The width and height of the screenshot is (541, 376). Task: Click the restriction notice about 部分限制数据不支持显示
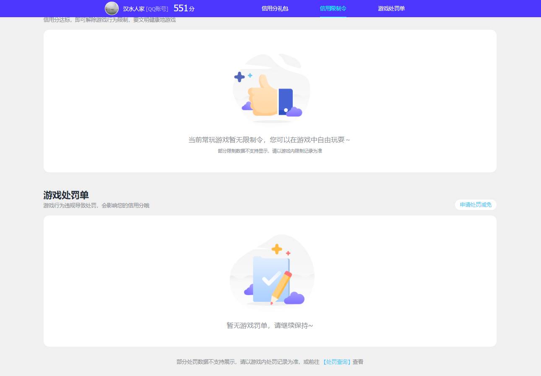click(x=270, y=151)
